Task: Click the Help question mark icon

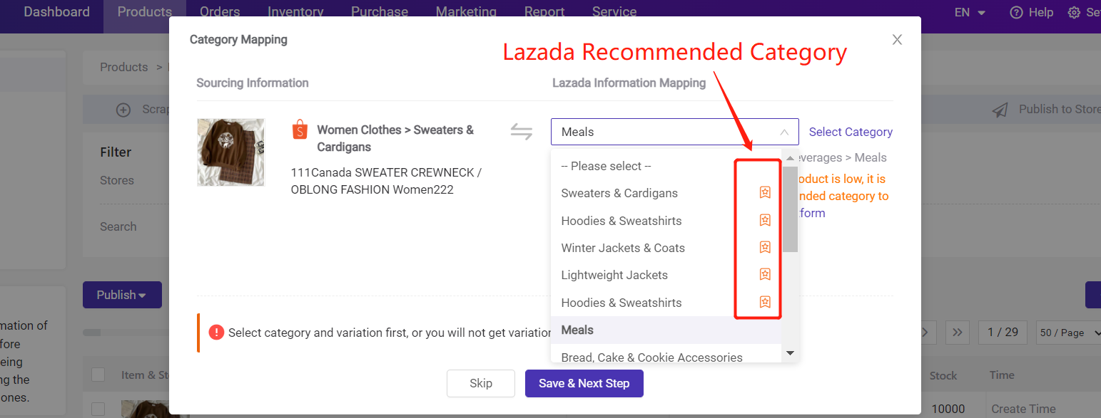Action: coord(1016,12)
